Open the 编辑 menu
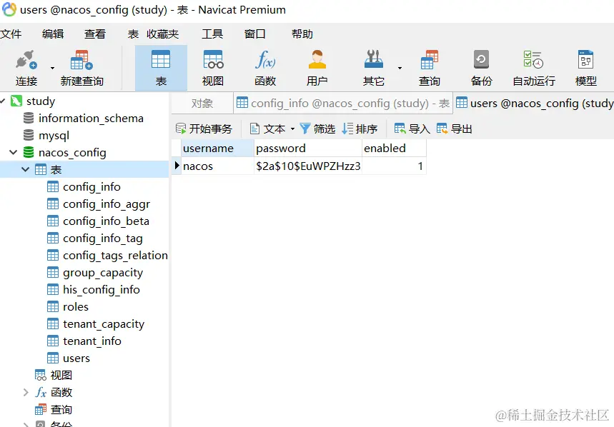The width and height of the screenshot is (614, 427). click(x=53, y=34)
